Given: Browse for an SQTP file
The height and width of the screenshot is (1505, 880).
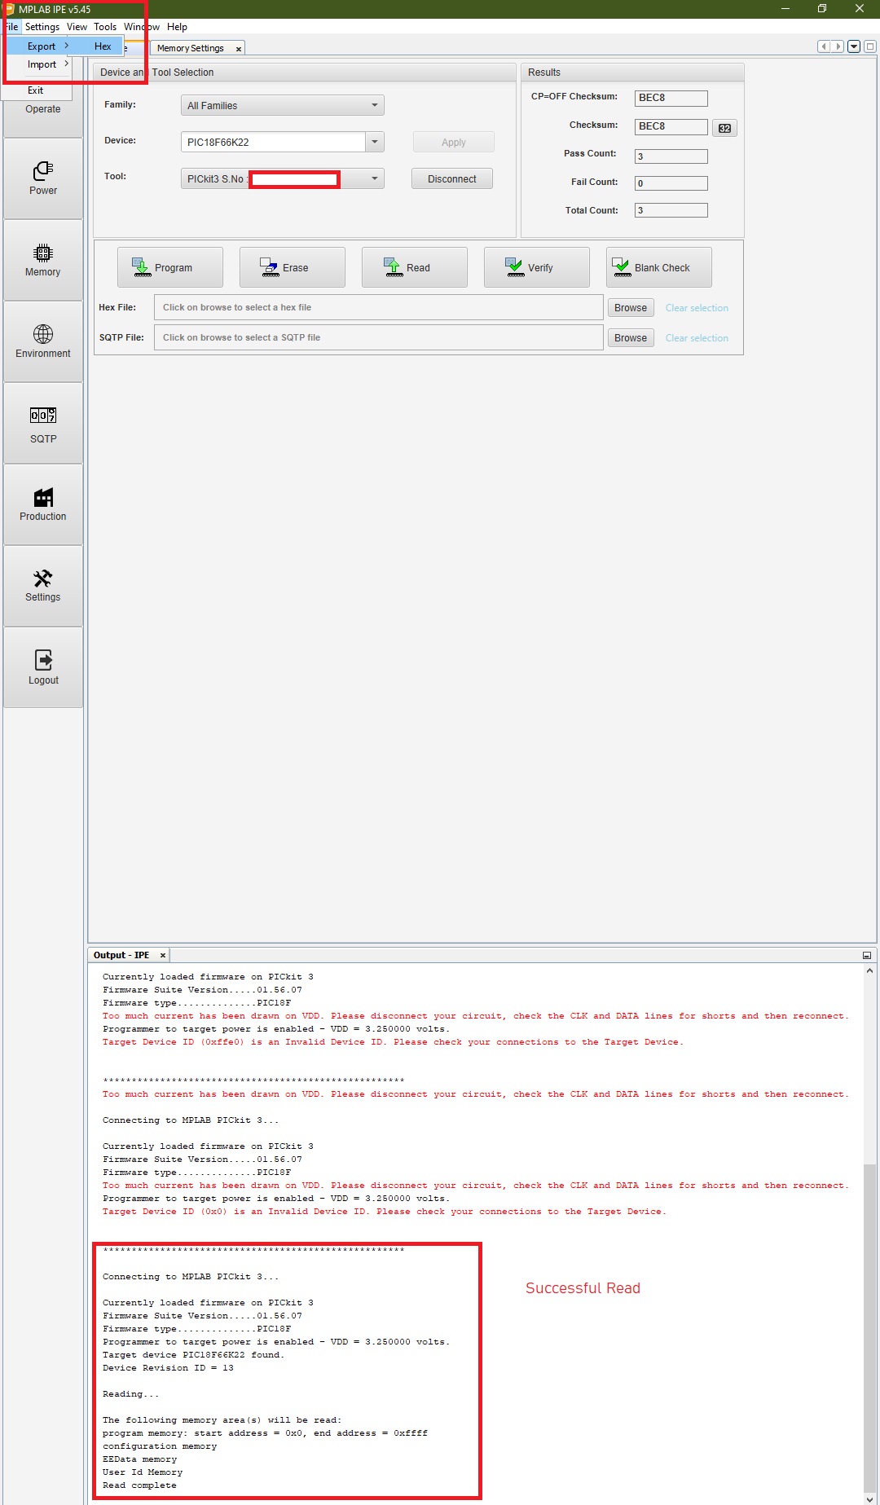Looking at the screenshot, I should pyautogui.click(x=631, y=337).
